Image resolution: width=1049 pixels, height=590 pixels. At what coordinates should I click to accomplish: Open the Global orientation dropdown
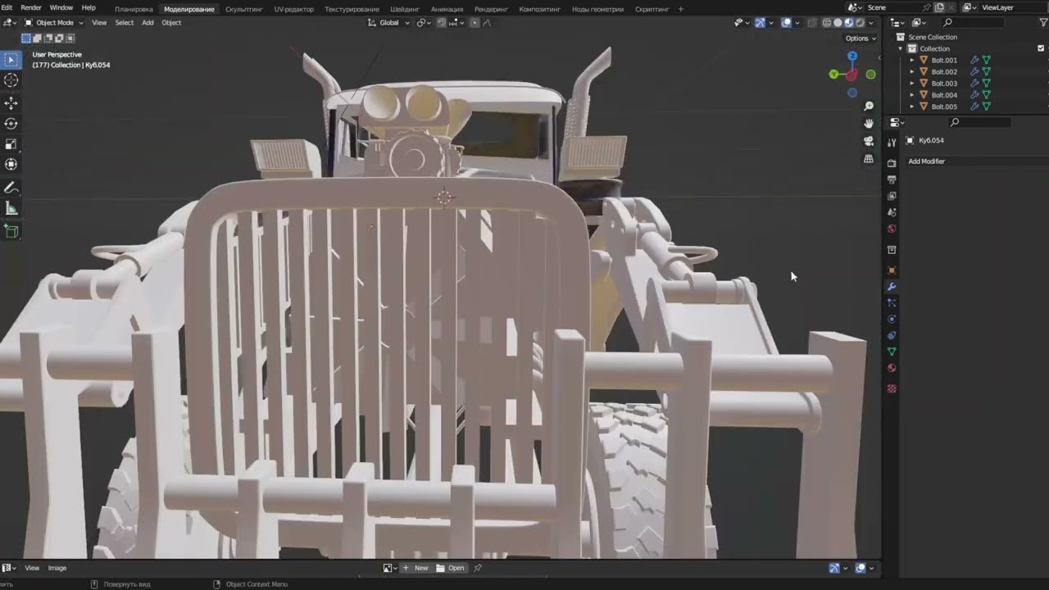[387, 23]
